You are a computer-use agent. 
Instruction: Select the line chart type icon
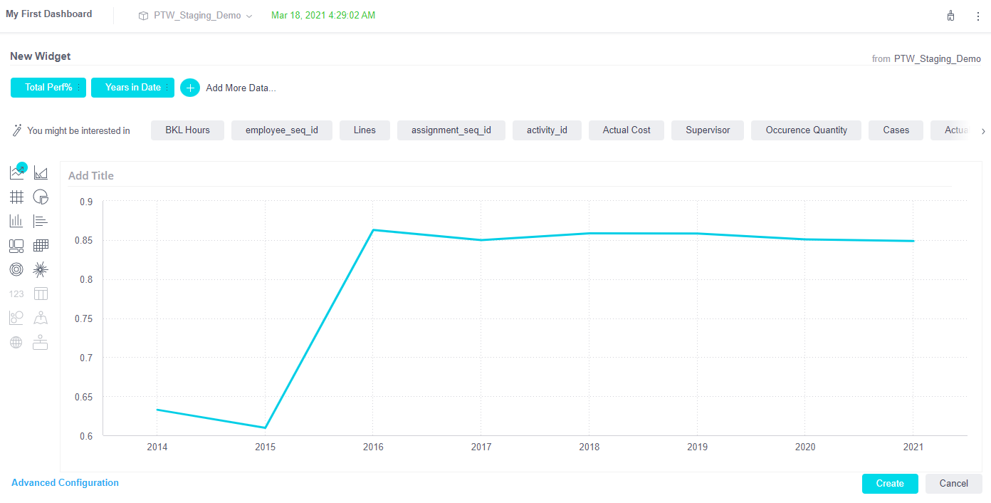(17, 172)
